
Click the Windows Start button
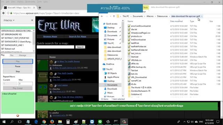click(4, 122)
